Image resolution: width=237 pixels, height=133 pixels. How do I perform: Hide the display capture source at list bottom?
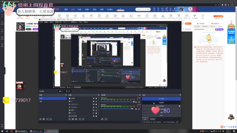coord(94,116)
